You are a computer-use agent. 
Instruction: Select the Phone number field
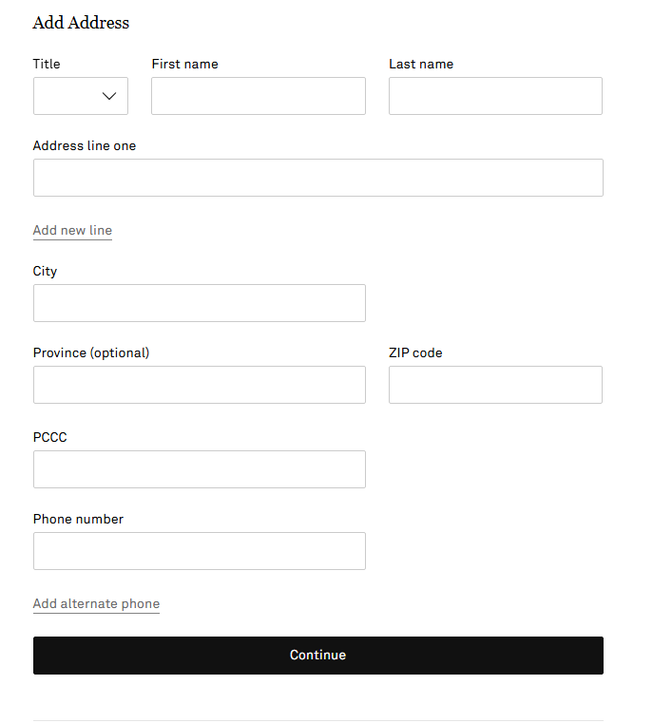click(x=199, y=551)
